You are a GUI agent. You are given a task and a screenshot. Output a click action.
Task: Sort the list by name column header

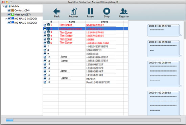(72, 22)
